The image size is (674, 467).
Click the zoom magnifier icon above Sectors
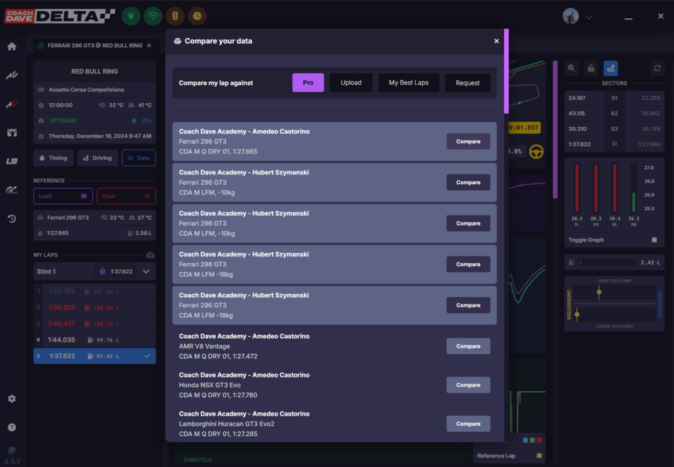pos(571,68)
